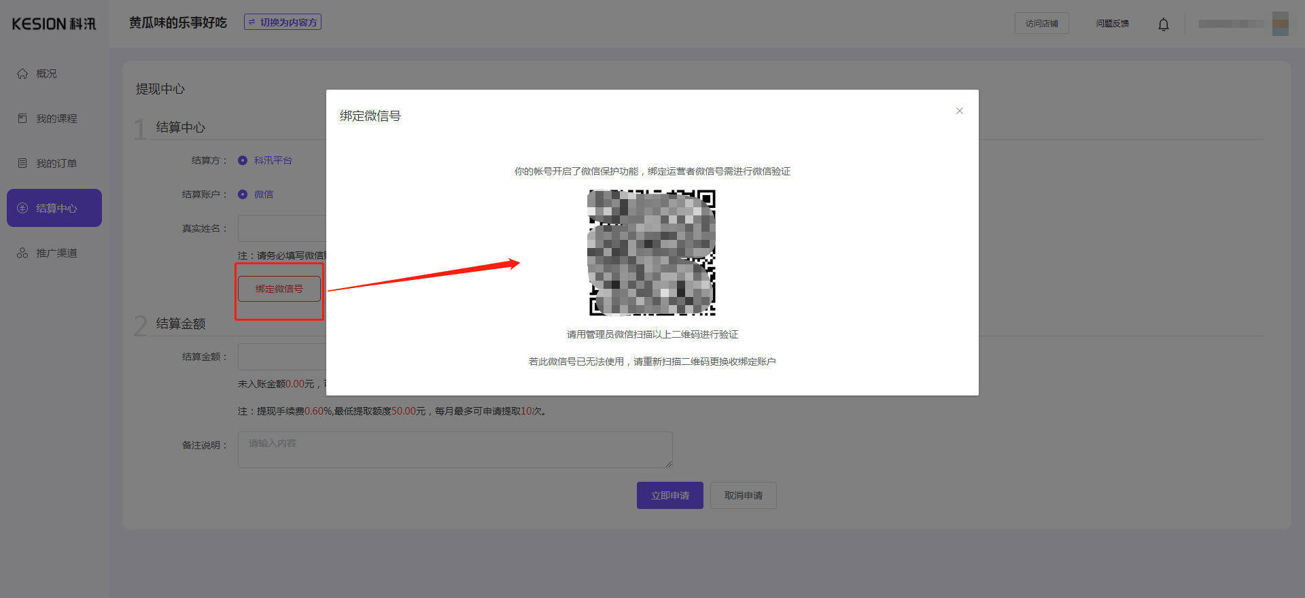Select the 科汛平台 radio button
1305x598 pixels.
point(243,160)
